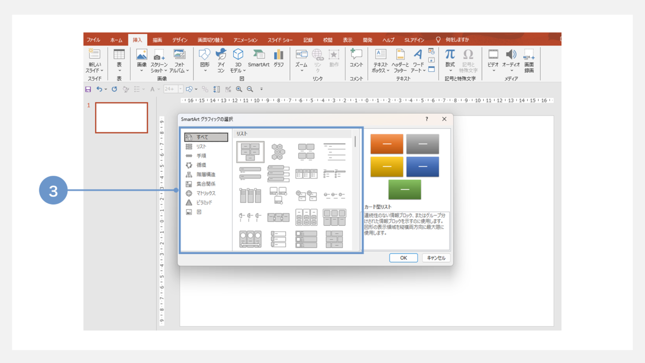Click the blue block in SmartArt preview
The height and width of the screenshot is (363, 645).
423,167
